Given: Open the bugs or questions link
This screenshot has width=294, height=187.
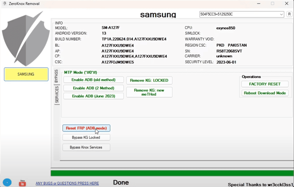Looking at the screenshot, I should tap(67, 183).
